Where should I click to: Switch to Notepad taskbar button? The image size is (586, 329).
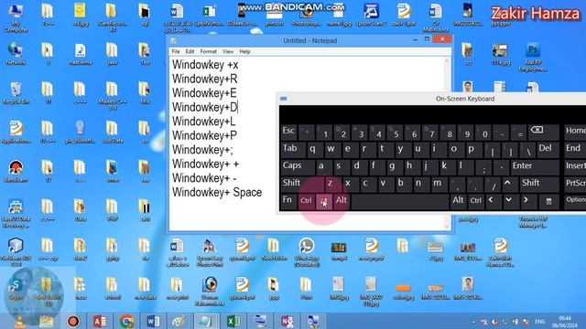coord(205,321)
